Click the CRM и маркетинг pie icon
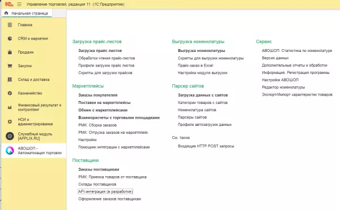This screenshot has width=340, height=210. (x=10, y=38)
